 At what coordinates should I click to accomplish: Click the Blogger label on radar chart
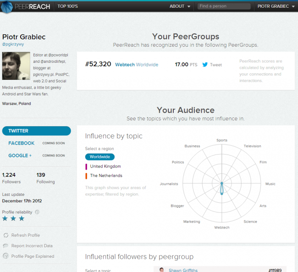coord(177,206)
